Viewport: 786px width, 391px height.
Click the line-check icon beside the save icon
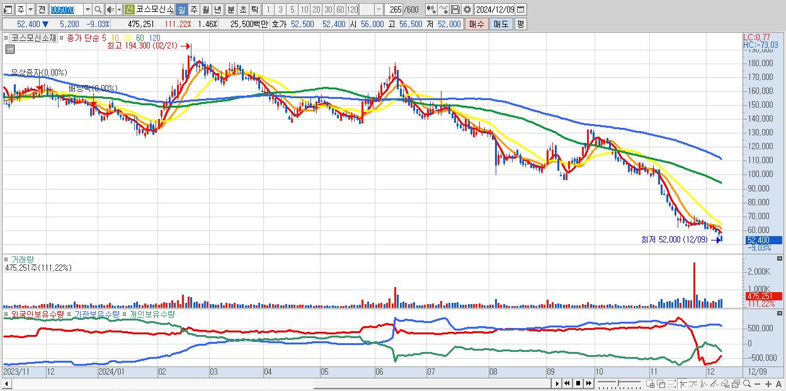pos(443,9)
